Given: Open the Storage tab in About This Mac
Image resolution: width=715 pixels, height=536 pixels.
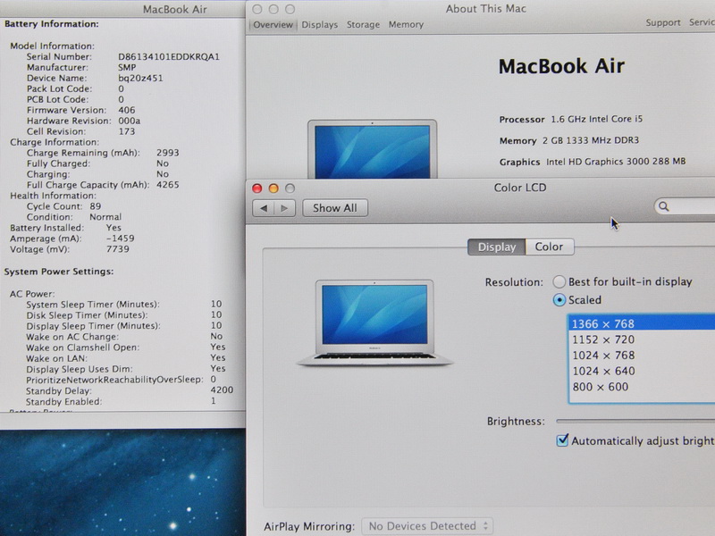Looking at the screenshot, I should coord(363,25).
